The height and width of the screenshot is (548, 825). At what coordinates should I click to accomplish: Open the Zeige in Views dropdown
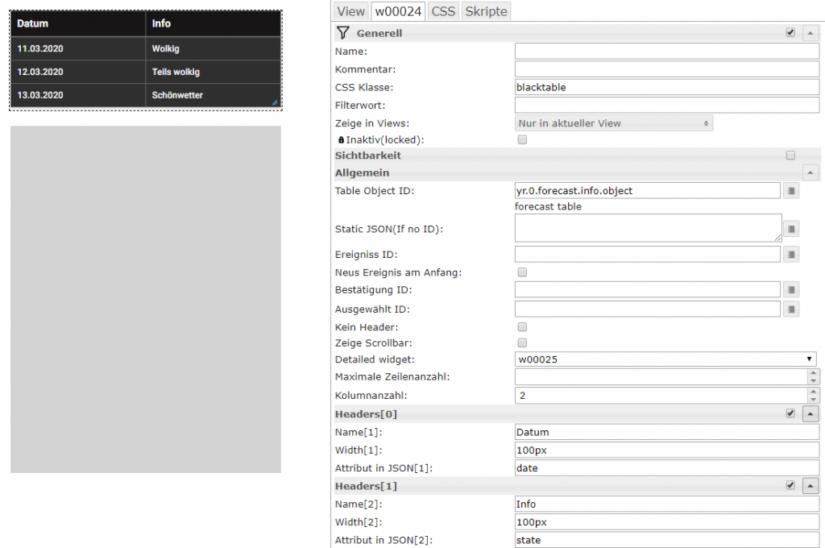[x=613, y=123]
